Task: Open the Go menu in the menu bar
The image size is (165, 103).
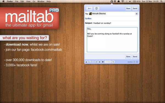Action: click(x=34, y=1)
